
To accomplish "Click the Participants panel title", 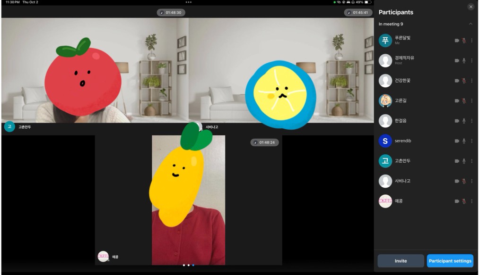I will click(x=396, y=12).
